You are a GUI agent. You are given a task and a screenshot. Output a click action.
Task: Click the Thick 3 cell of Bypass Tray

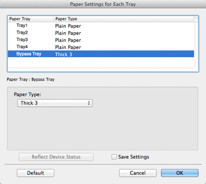tap(63, 54)
